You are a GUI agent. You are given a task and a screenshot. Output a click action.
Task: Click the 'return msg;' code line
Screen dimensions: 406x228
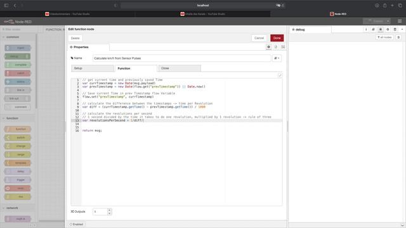click(x=92, y=130)
